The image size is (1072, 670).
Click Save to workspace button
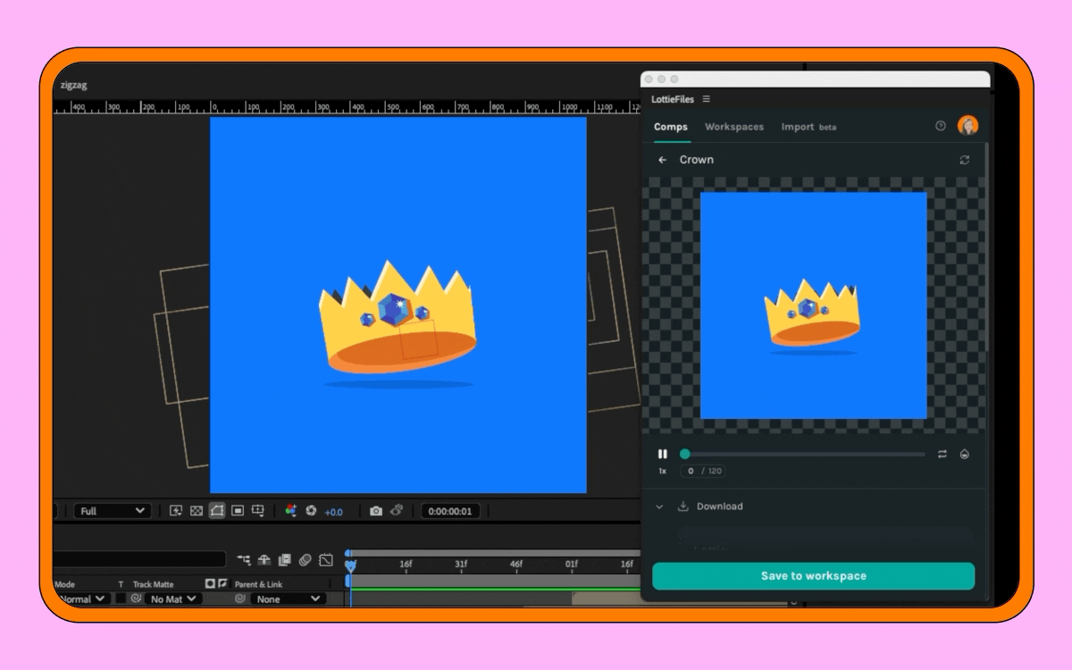click(x=813, y=576)
